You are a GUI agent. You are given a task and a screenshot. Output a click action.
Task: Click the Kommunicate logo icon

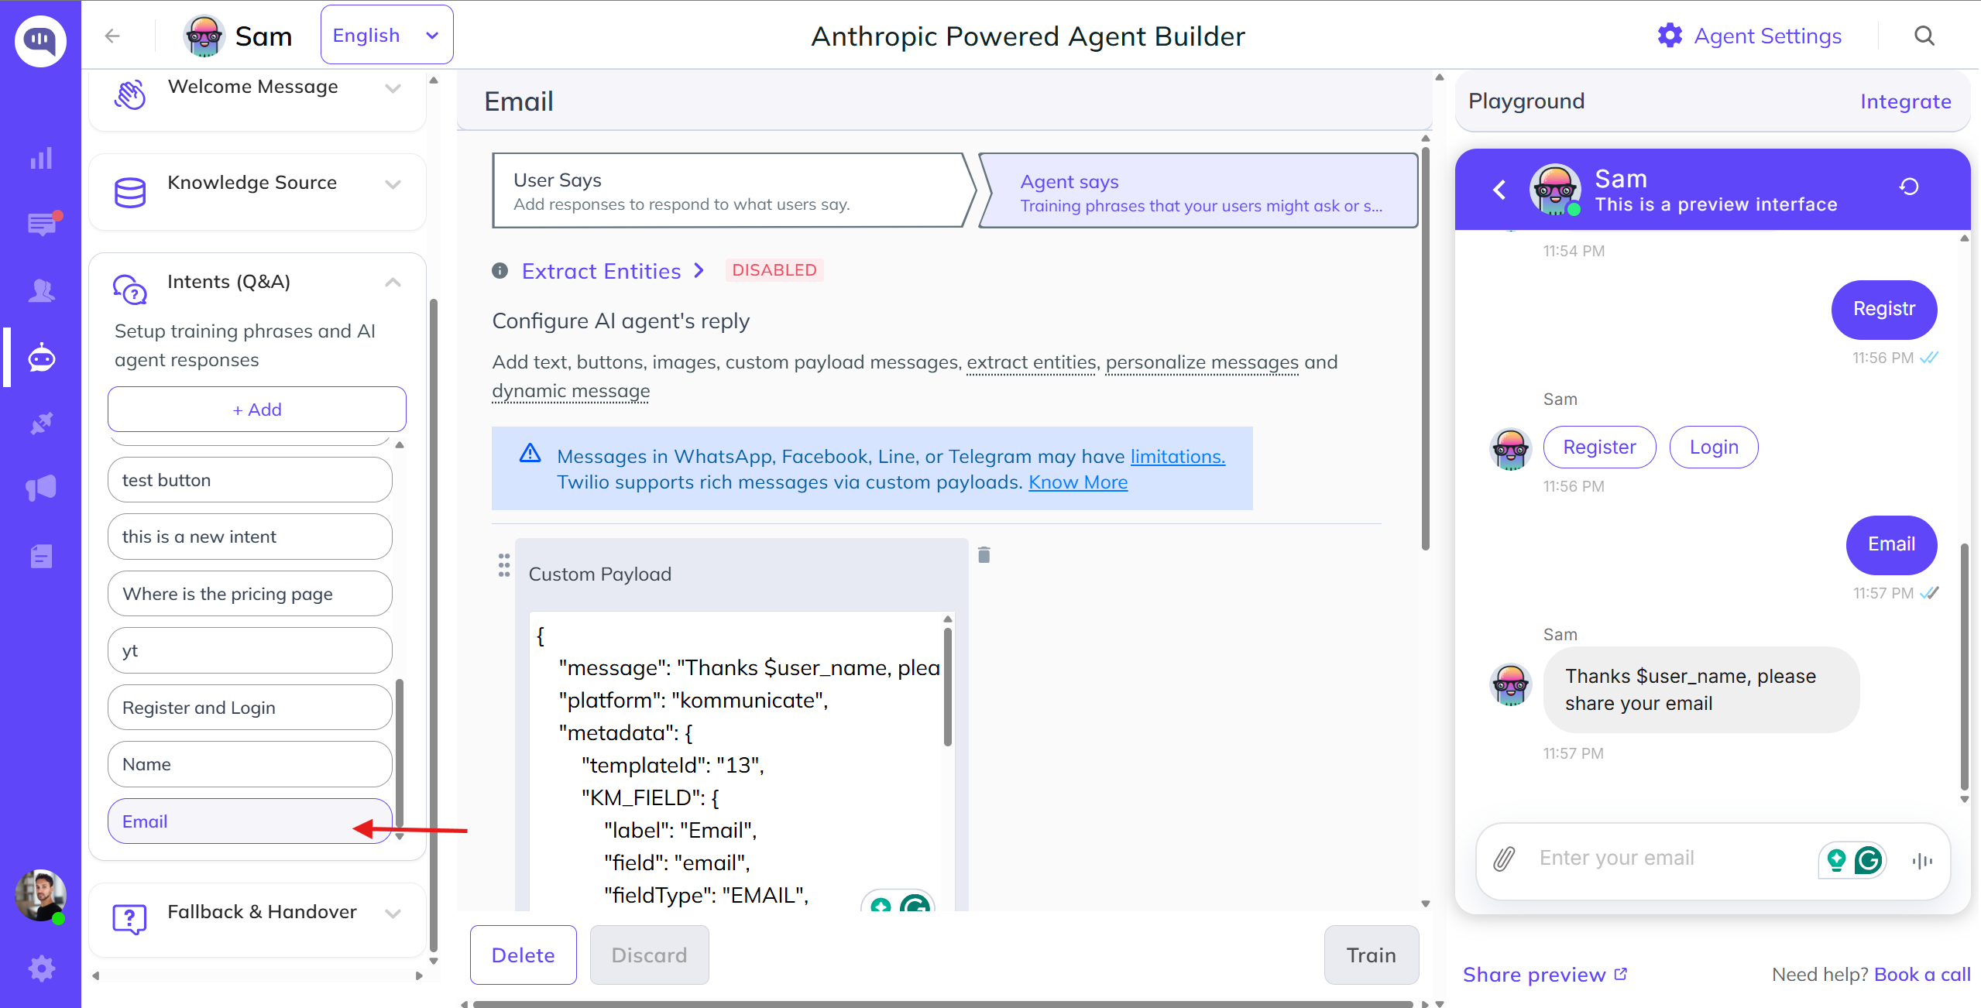point(40,40)
